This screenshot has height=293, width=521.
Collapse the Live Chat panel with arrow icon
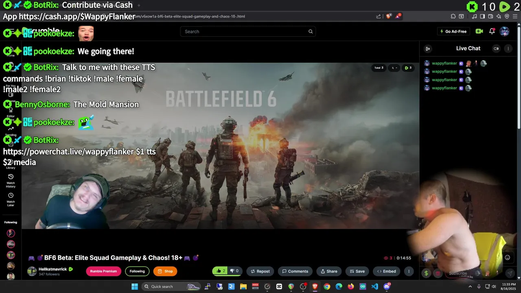point(428,48)
